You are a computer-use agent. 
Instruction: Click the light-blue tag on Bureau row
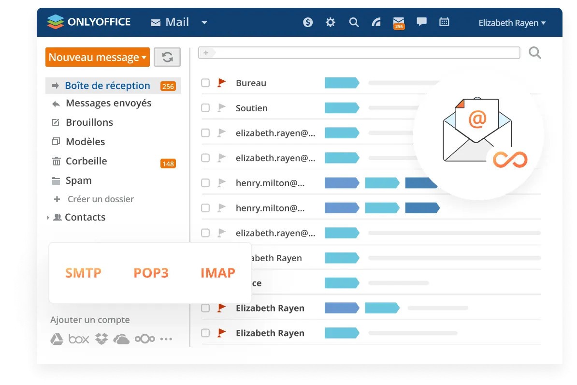[342, 83]
